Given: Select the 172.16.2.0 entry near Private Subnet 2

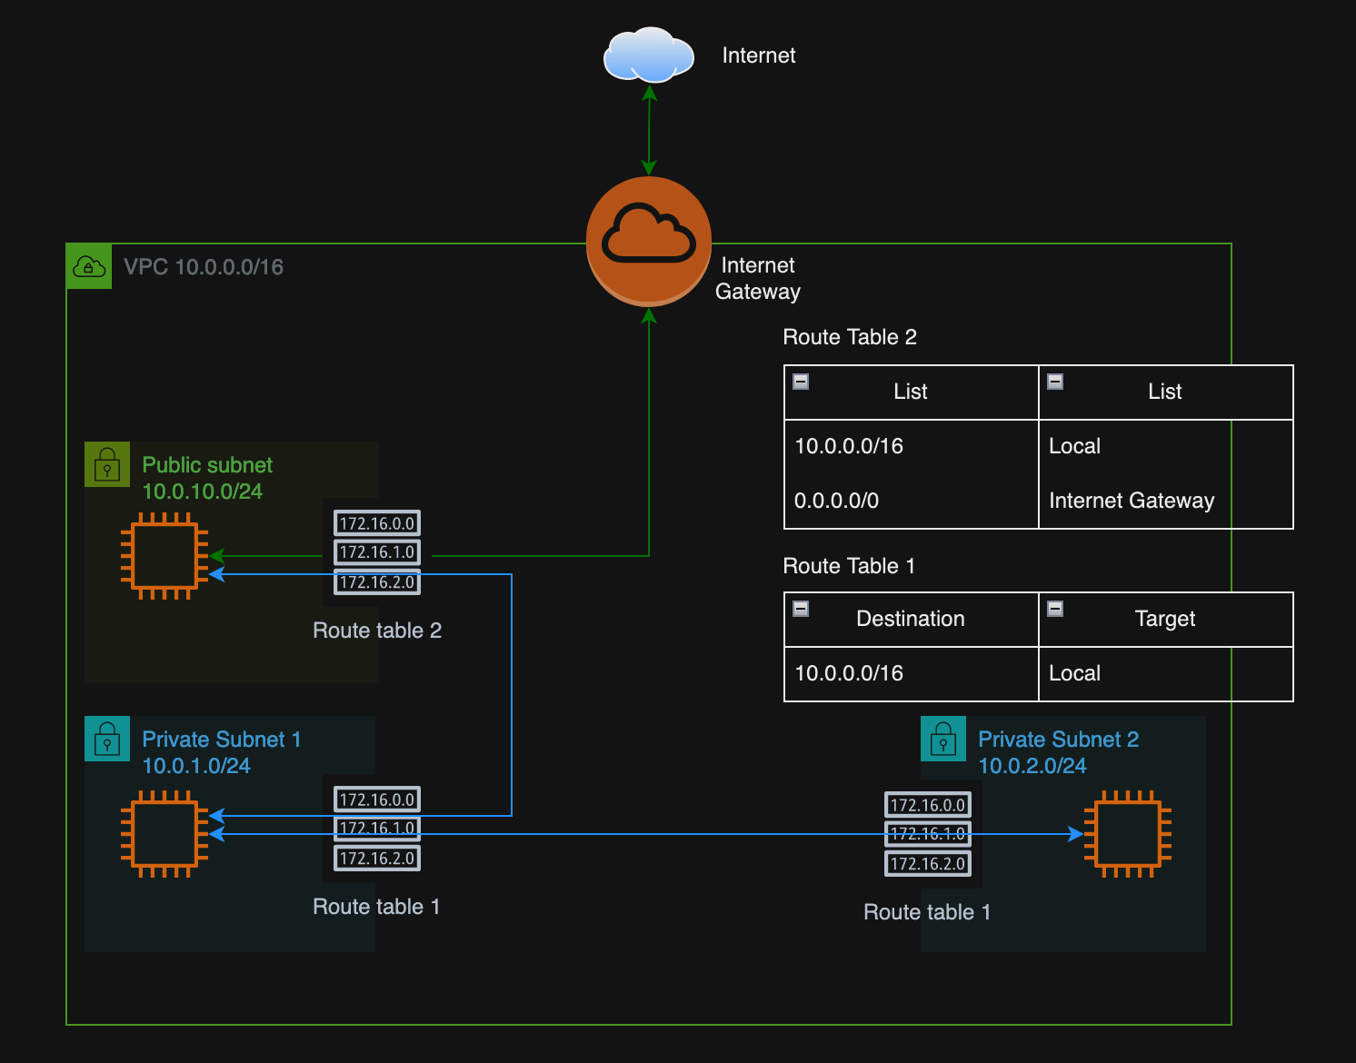Looking at the screenshot, I should pyautogui.click(x=927, y=863).
